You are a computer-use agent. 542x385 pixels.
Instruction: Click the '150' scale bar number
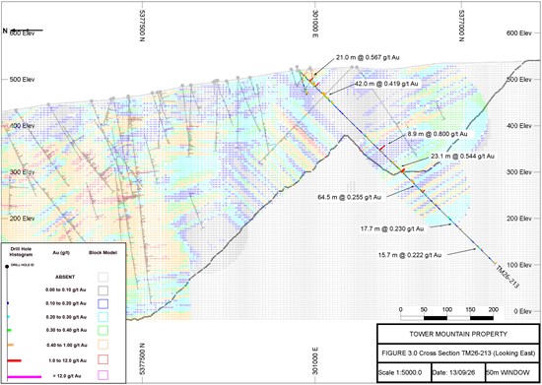[x=470, y=309]
